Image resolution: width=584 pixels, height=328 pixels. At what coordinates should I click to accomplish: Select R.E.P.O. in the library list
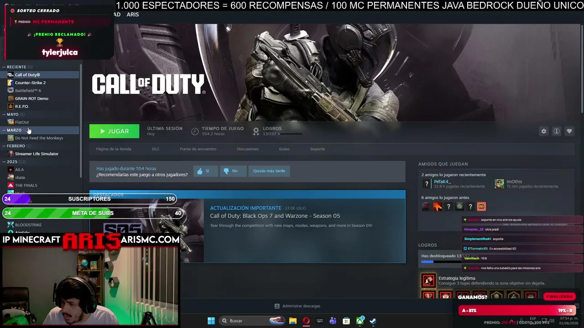click(22, 107)
